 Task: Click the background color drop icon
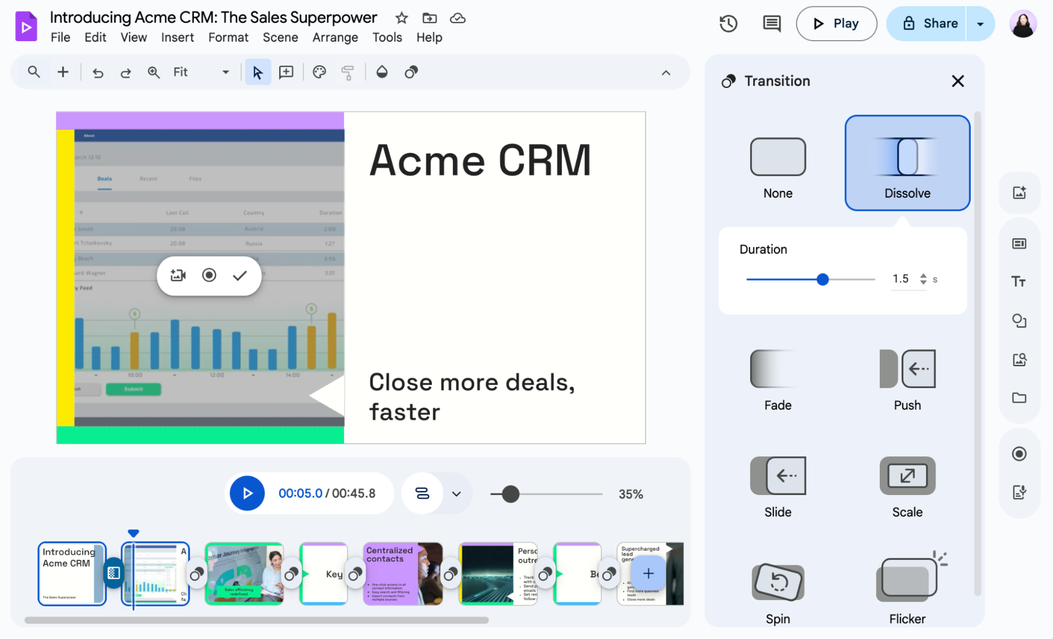tap(382, 72)
